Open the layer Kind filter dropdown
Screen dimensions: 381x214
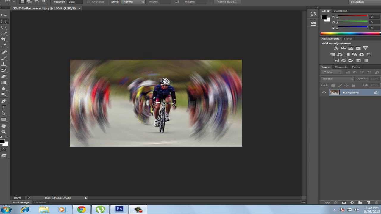click(x=332, y=72)
